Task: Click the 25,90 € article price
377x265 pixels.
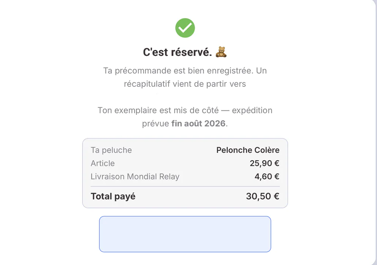Action: point(264,163)
